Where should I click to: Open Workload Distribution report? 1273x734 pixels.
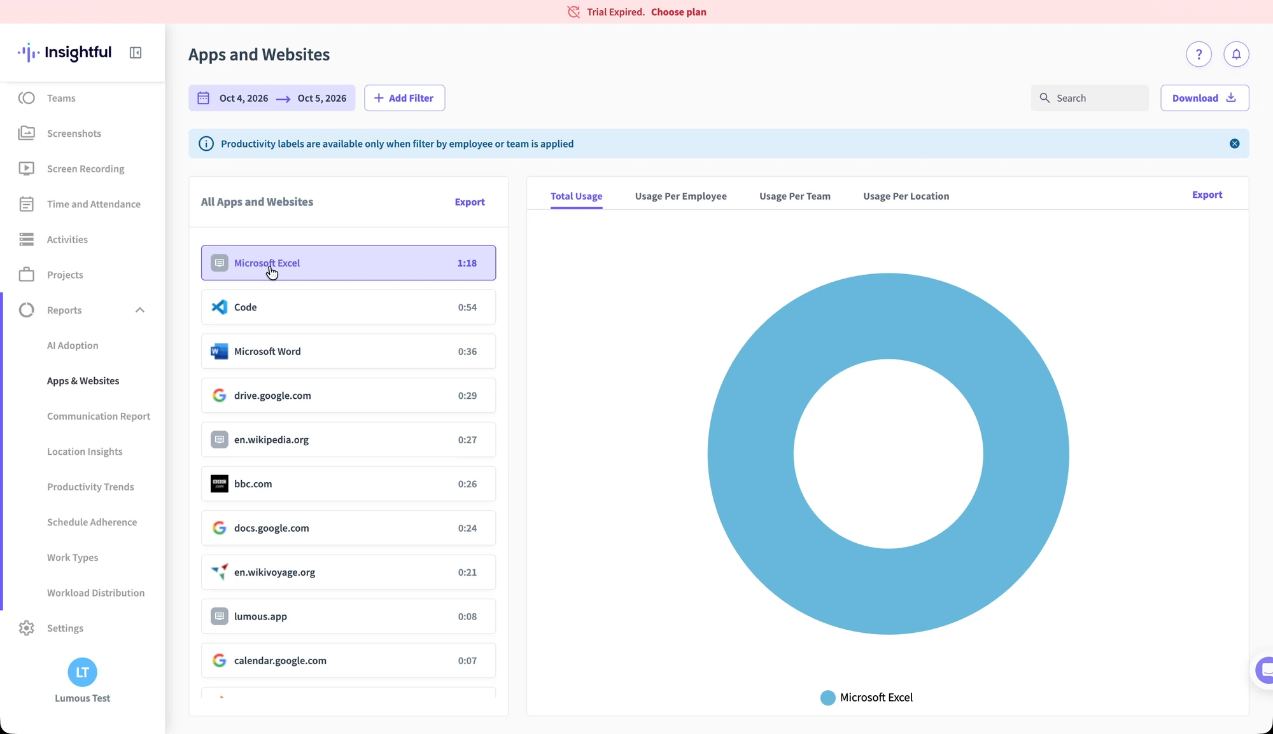click(x=95, y=593)
